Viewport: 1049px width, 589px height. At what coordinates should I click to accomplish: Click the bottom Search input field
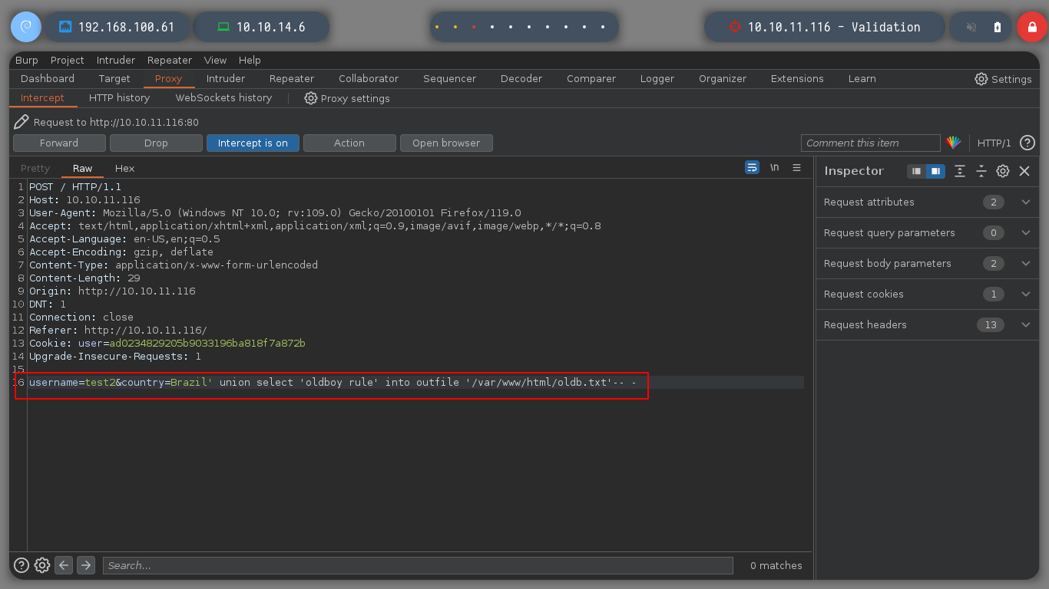click(x=418, y=565)
